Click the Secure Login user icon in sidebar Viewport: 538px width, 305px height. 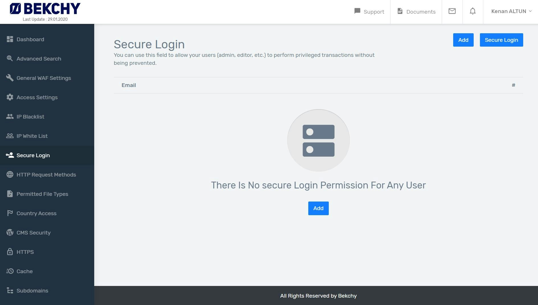10,155
